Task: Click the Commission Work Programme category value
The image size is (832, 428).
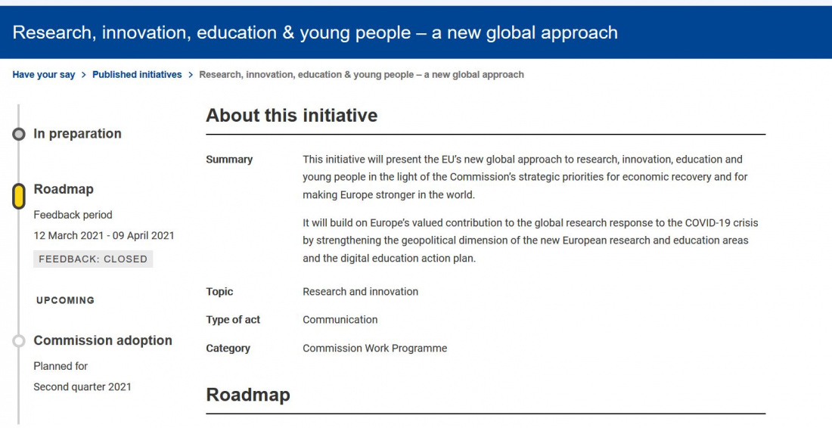Action: tap(374, 349)
